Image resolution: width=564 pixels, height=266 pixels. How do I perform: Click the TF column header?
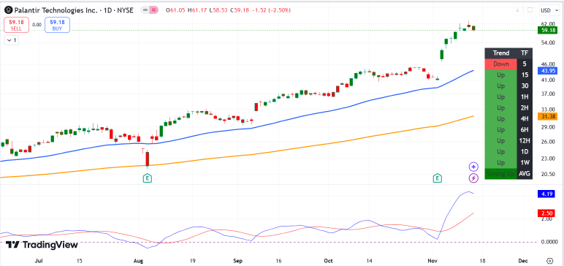point(525,53)
